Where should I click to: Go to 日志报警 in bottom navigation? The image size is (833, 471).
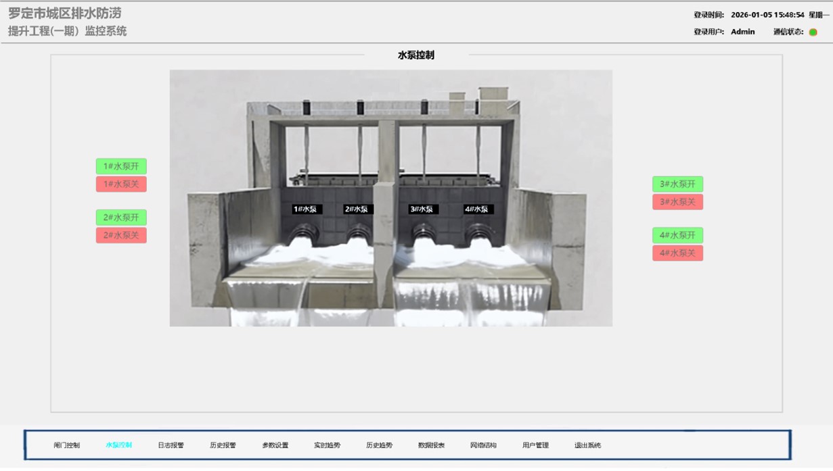point(171,445)
